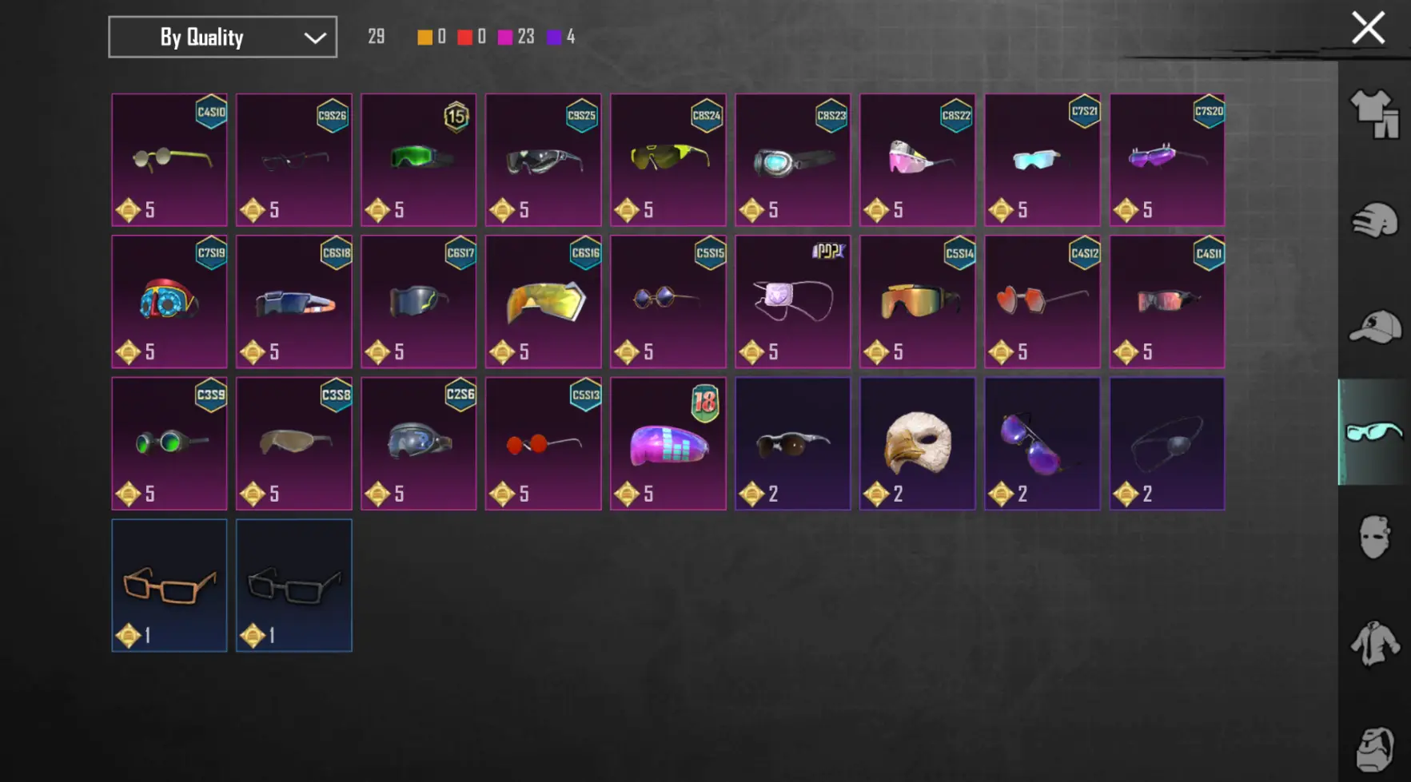Select the eagle beak mask item
Viewport: 1411px width, 782px height.
pos(918,443)
